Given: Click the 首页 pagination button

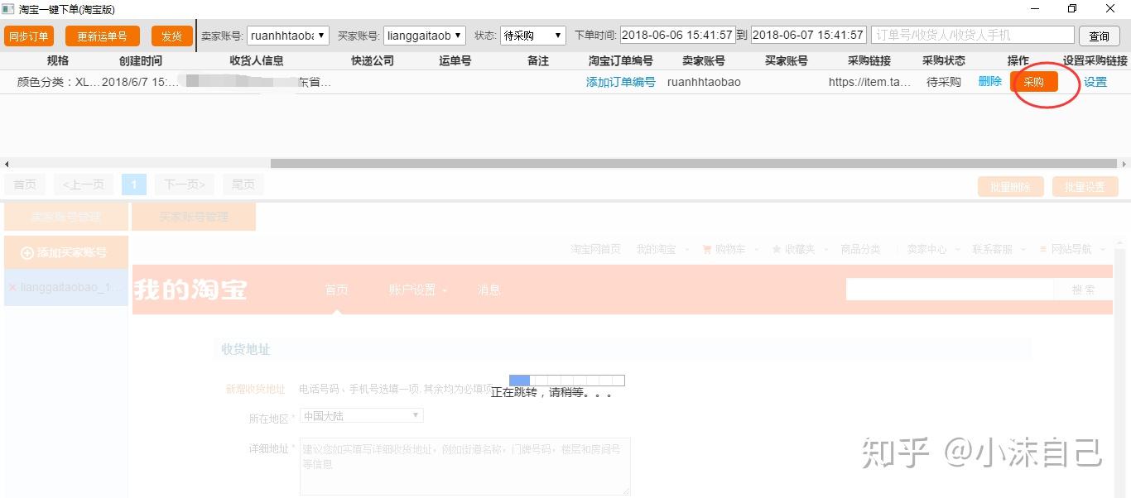Looking at the screenshot, I should tap(25, 184).
